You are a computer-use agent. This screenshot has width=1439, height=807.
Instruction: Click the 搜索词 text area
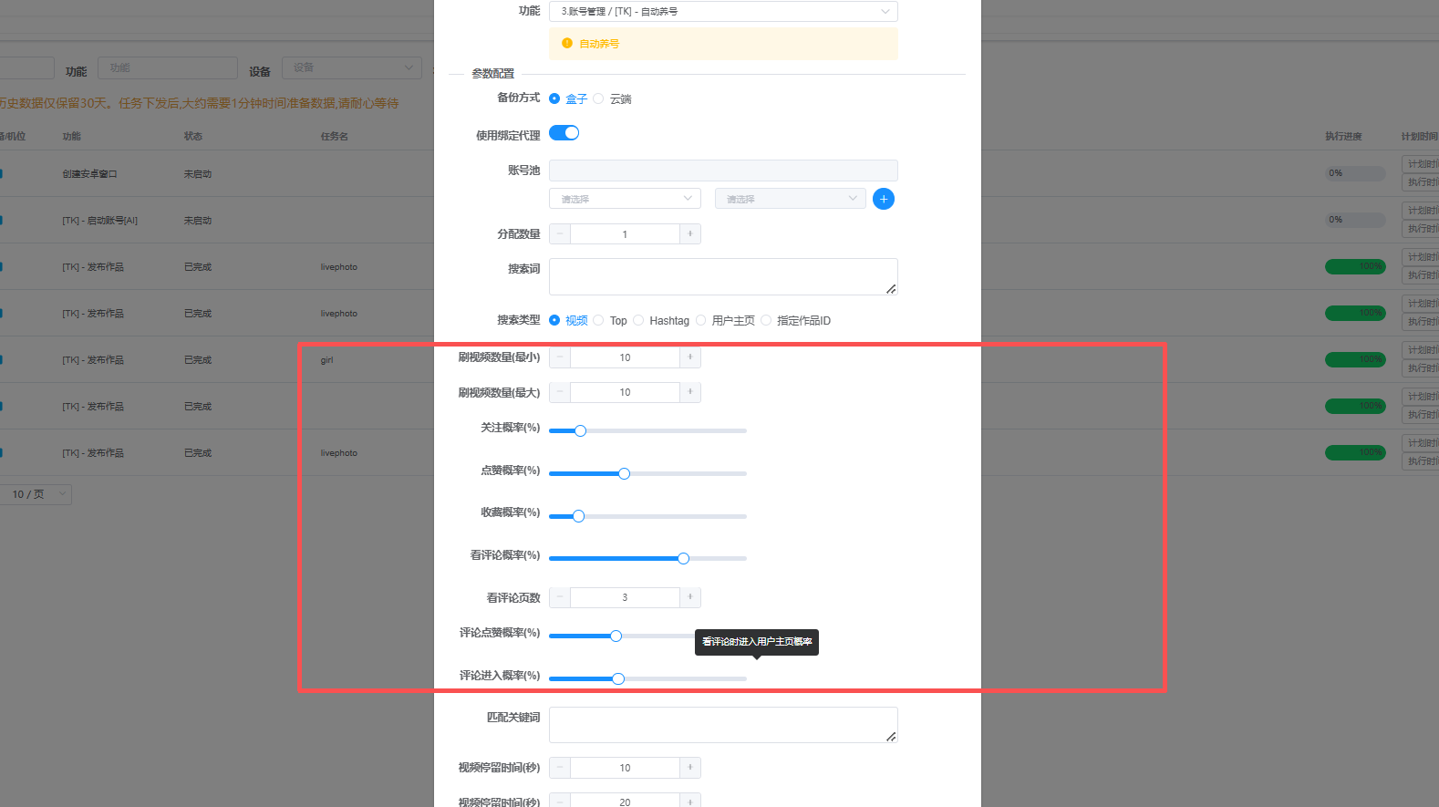click(x=723, y=276)
